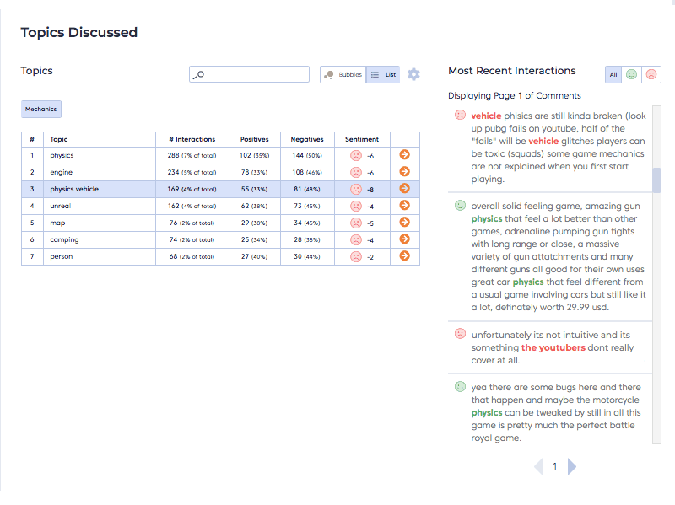The height and width of the screenshot is (505, 675).
Task: Go to next comments page arrow
Action: point(572,466)
